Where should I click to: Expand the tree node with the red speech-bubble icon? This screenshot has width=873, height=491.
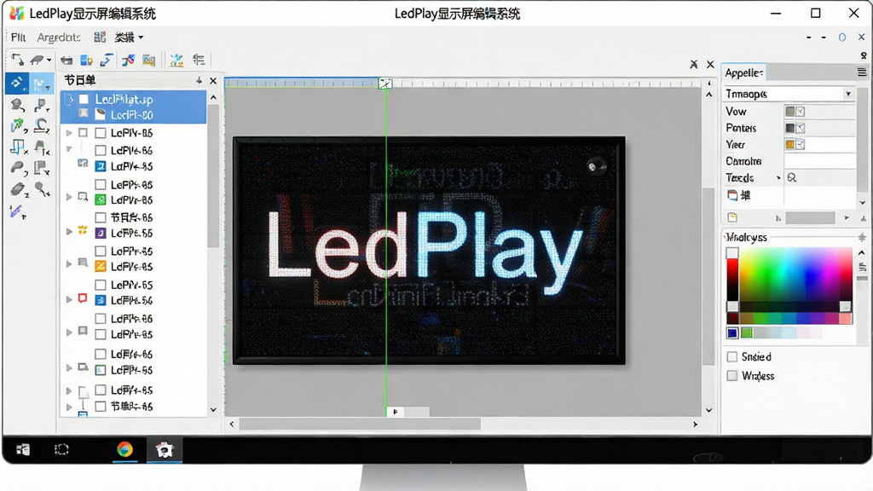[x=69, y=299]
